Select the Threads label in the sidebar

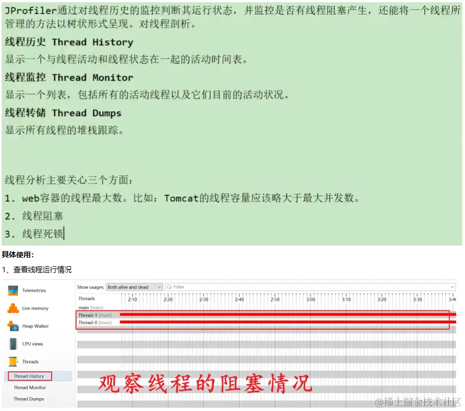coord(30,362)
